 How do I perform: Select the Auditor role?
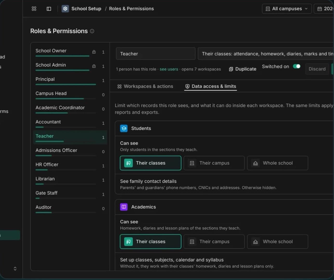70,209
